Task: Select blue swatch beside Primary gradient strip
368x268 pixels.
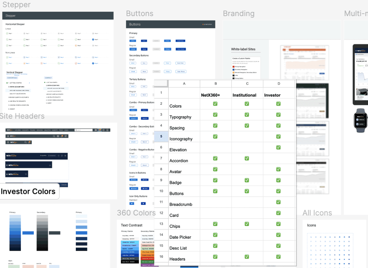Action: (28, 233)
